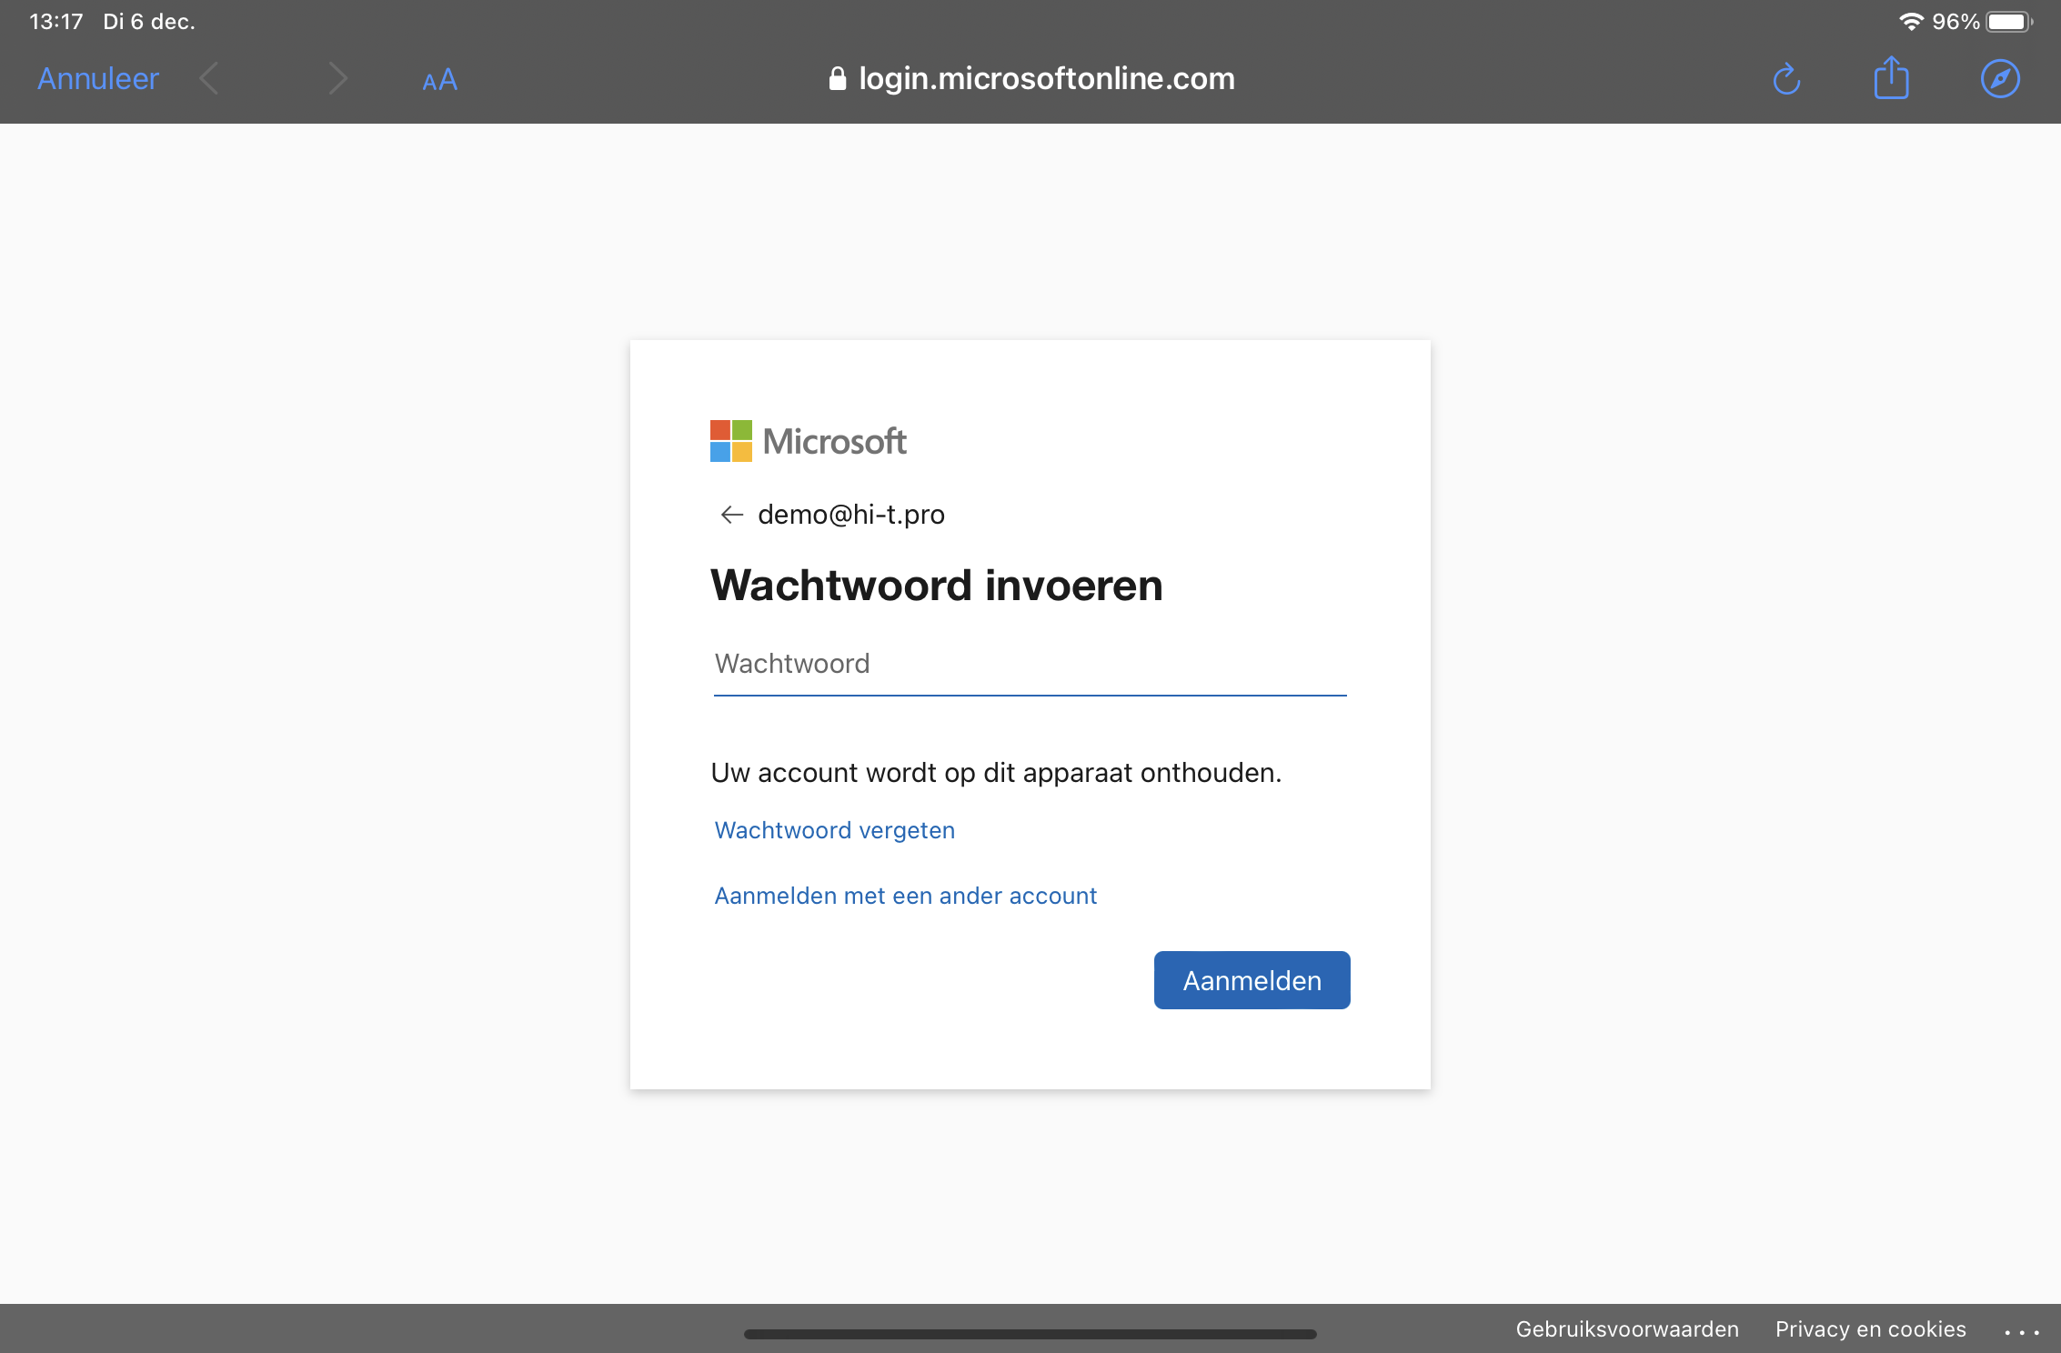Click the demo@hi-t.pro account text
Viewport: 2061px width, 1353px height.
tap(851, 515)
